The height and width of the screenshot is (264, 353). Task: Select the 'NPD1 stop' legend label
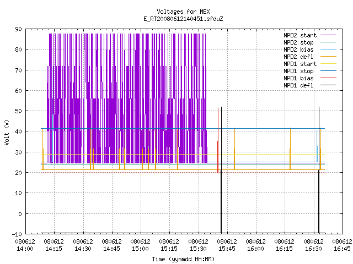tap(298, 71)
